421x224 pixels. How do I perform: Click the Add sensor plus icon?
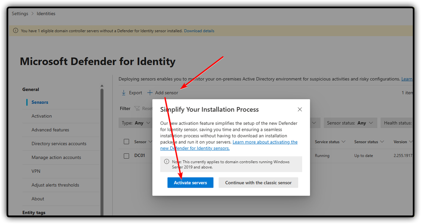point(150,93)
